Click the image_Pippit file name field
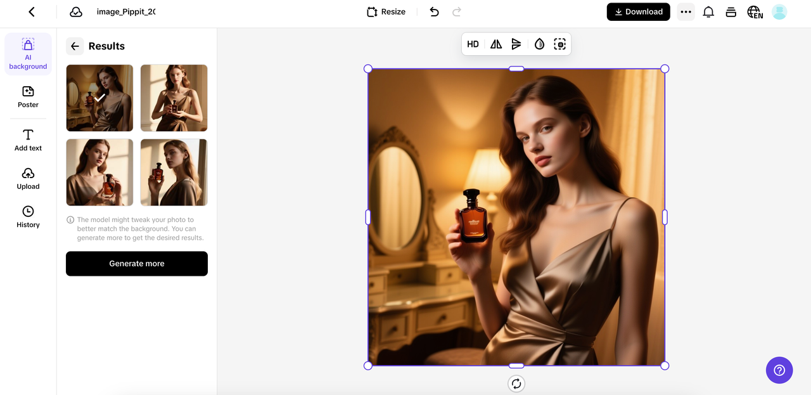Image resolution: width=811 pixels, height=395 pixels. tap(126, 11)
